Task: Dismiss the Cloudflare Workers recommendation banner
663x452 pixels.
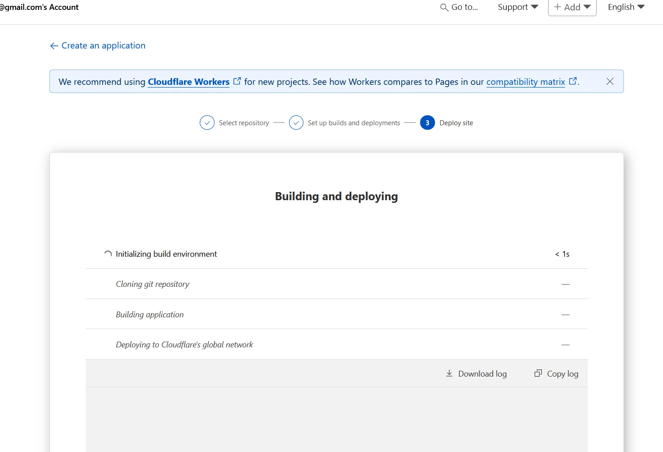Action: (x=610, y=81)
